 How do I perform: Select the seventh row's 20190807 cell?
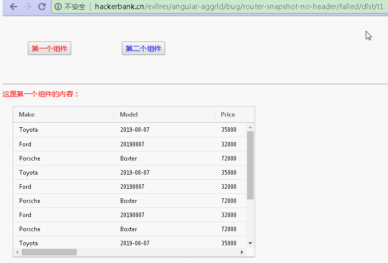coord(165,215)
